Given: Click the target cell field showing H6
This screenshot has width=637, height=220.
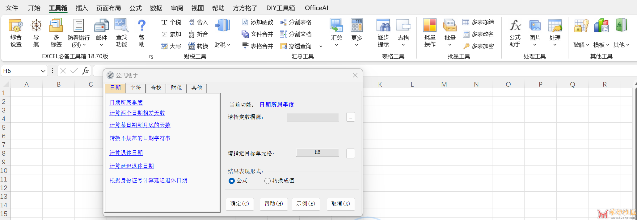Looking at the screenshot, I should pyautogui.click(x=318, y=153).
